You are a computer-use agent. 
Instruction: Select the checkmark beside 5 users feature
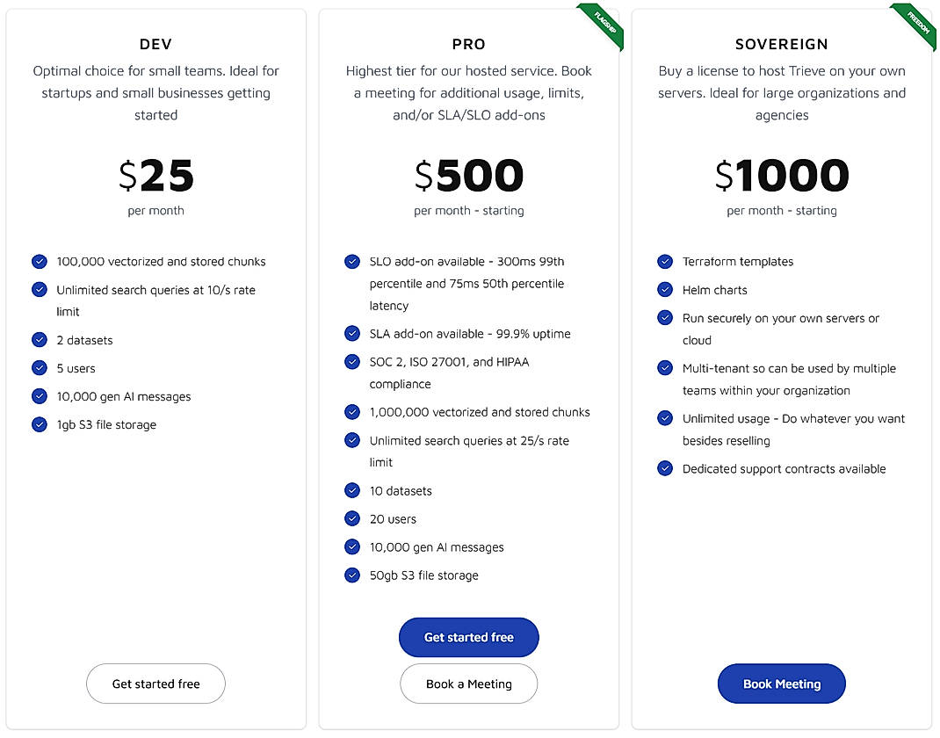pyautogui.click(x=39, y=368)
